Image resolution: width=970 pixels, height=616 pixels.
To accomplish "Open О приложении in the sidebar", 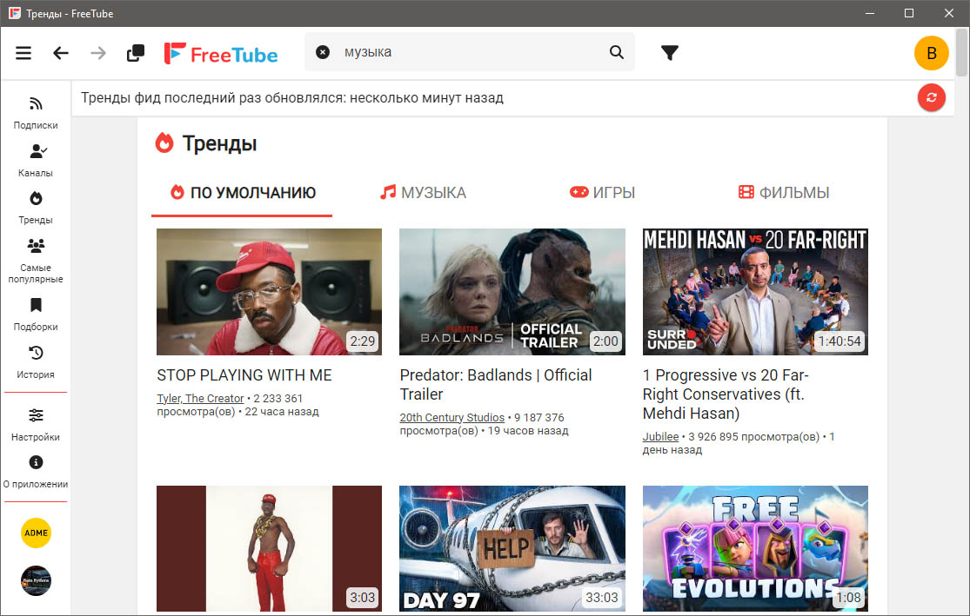I will point(36,473).
